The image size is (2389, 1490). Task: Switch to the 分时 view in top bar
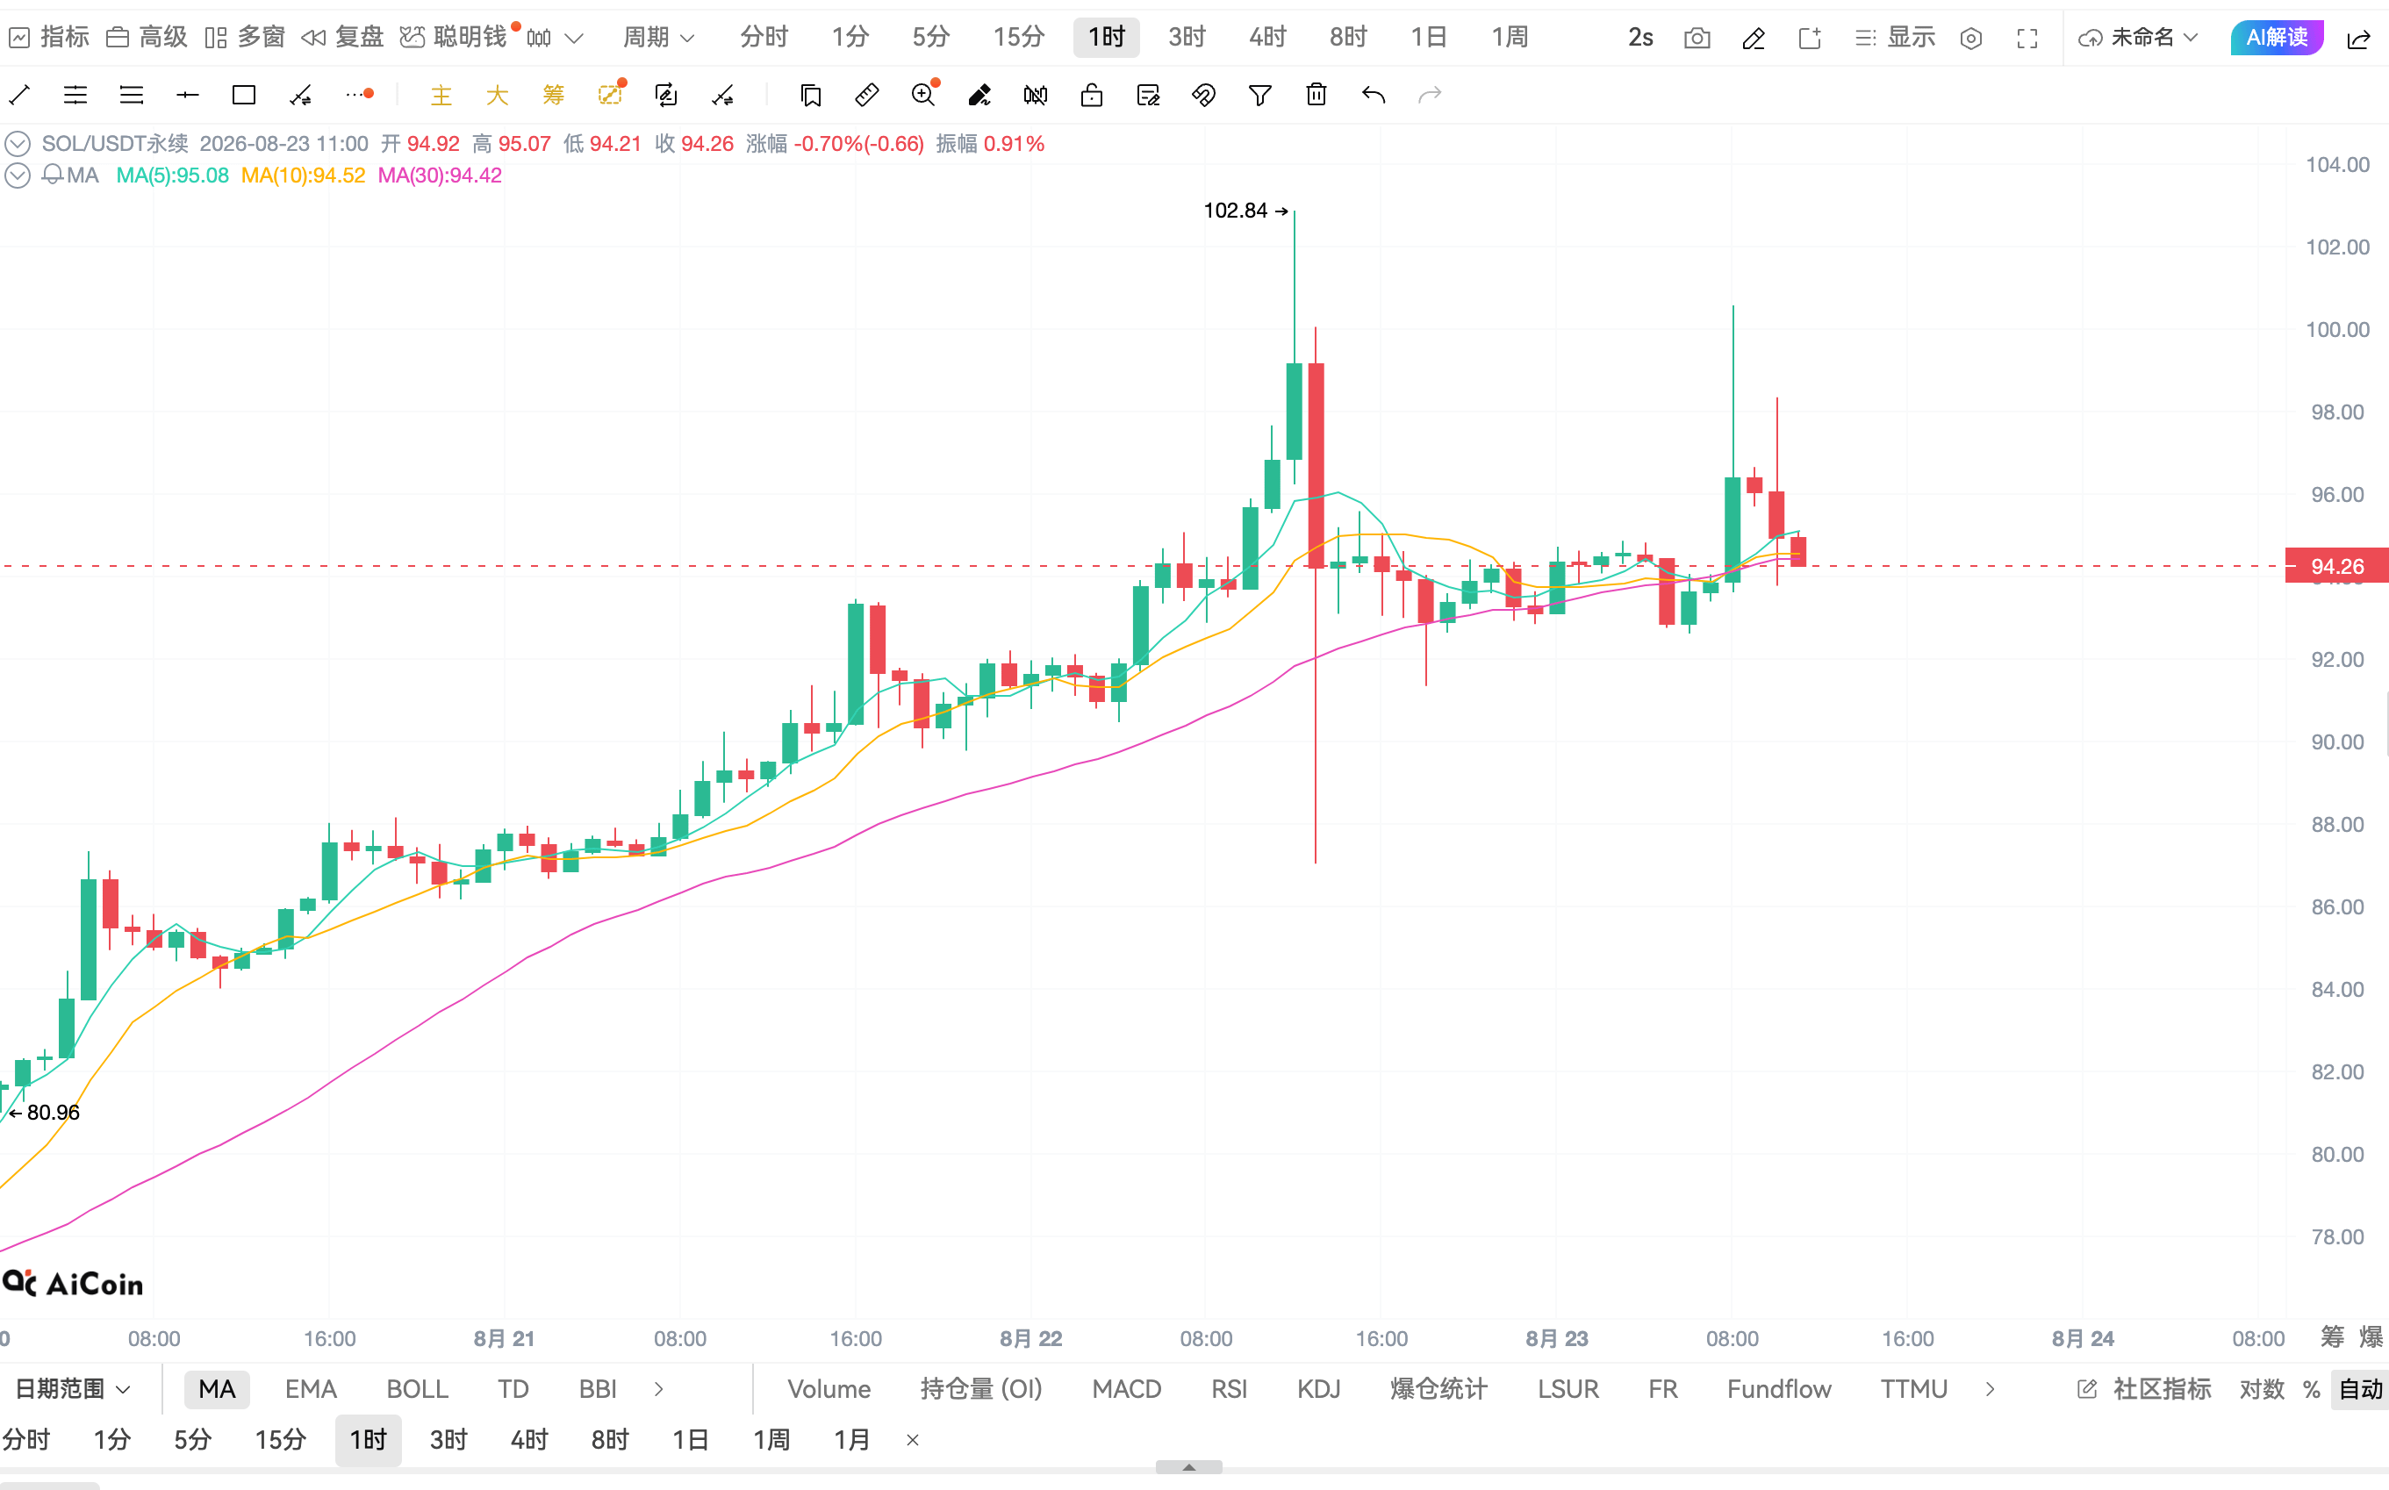tap(764, 38)
